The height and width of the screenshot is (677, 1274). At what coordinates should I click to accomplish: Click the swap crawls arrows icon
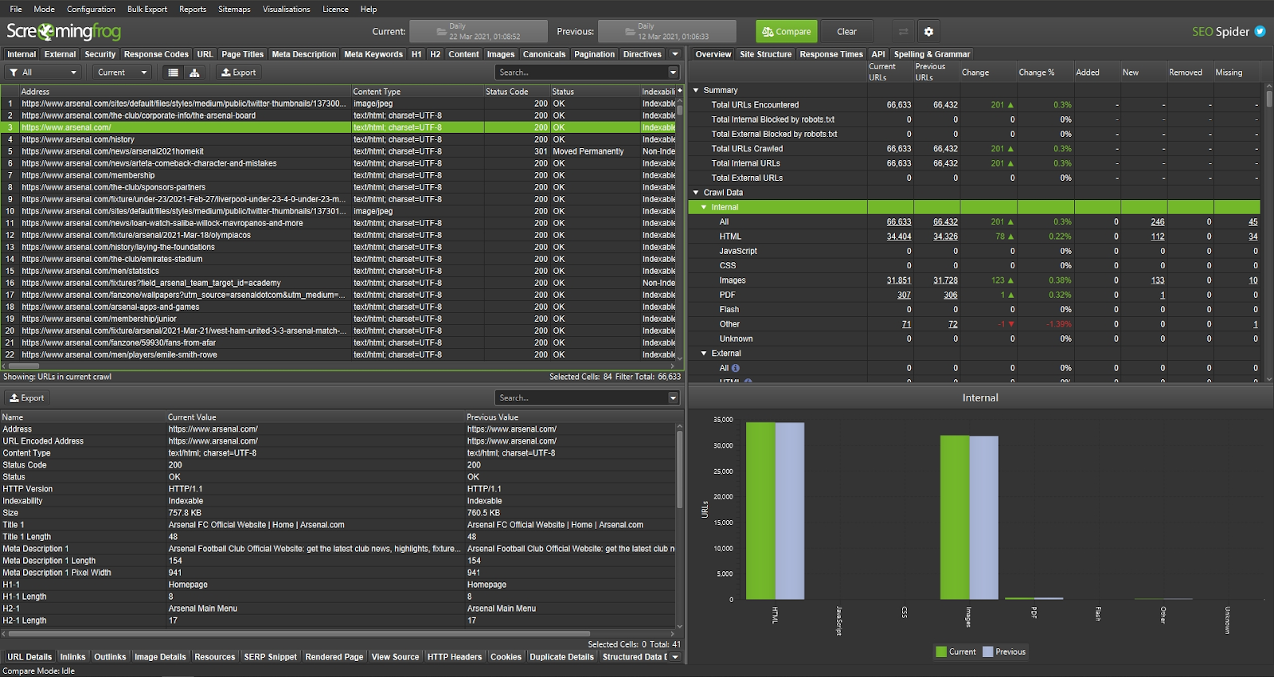(x=903, y=32)
